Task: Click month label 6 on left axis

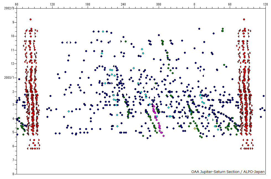Action: 13,146
